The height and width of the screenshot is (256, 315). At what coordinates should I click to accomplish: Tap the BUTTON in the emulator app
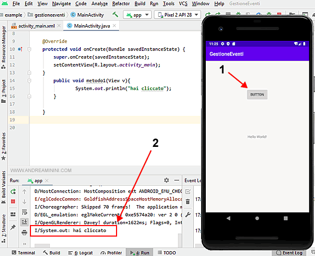257,94
